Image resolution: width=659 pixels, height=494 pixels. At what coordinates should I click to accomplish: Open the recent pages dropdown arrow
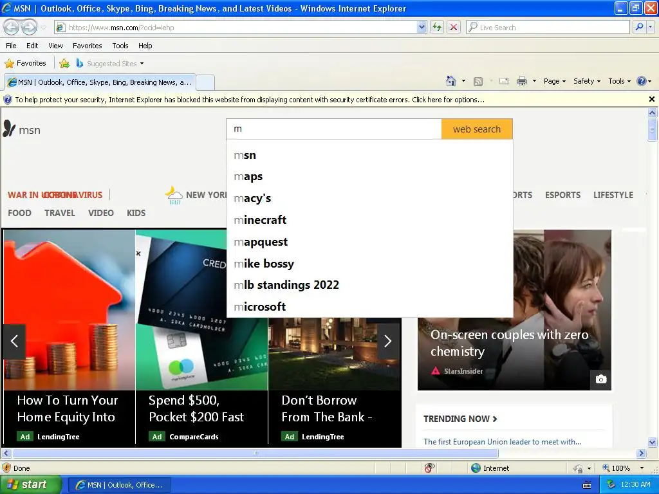coord(43,28)
